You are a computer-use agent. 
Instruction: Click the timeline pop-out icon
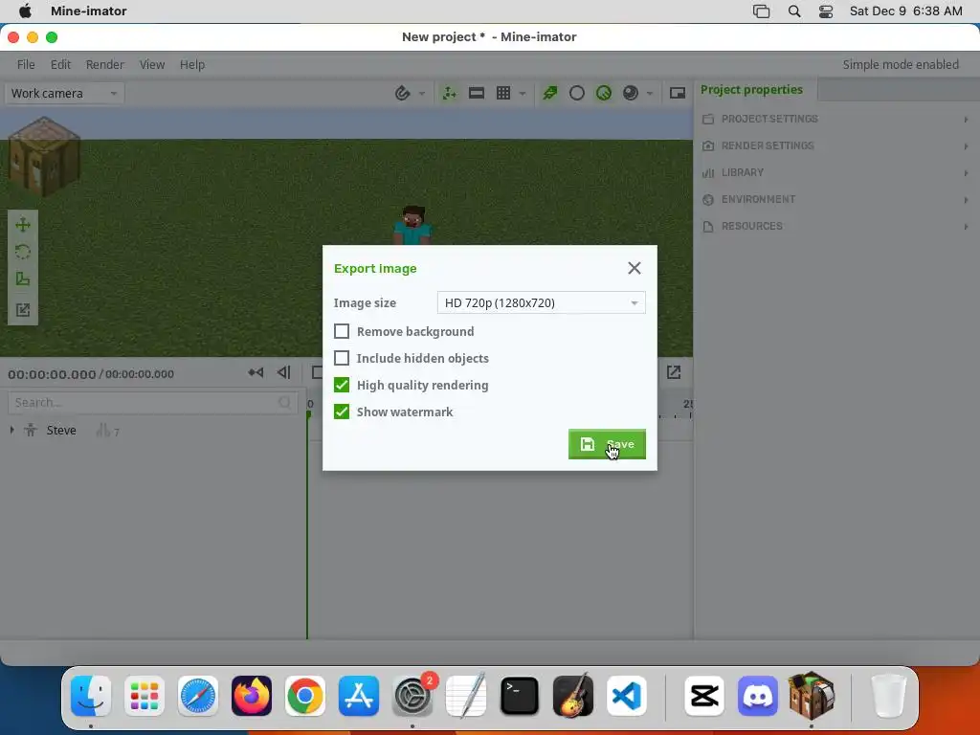tap(674, 372)
